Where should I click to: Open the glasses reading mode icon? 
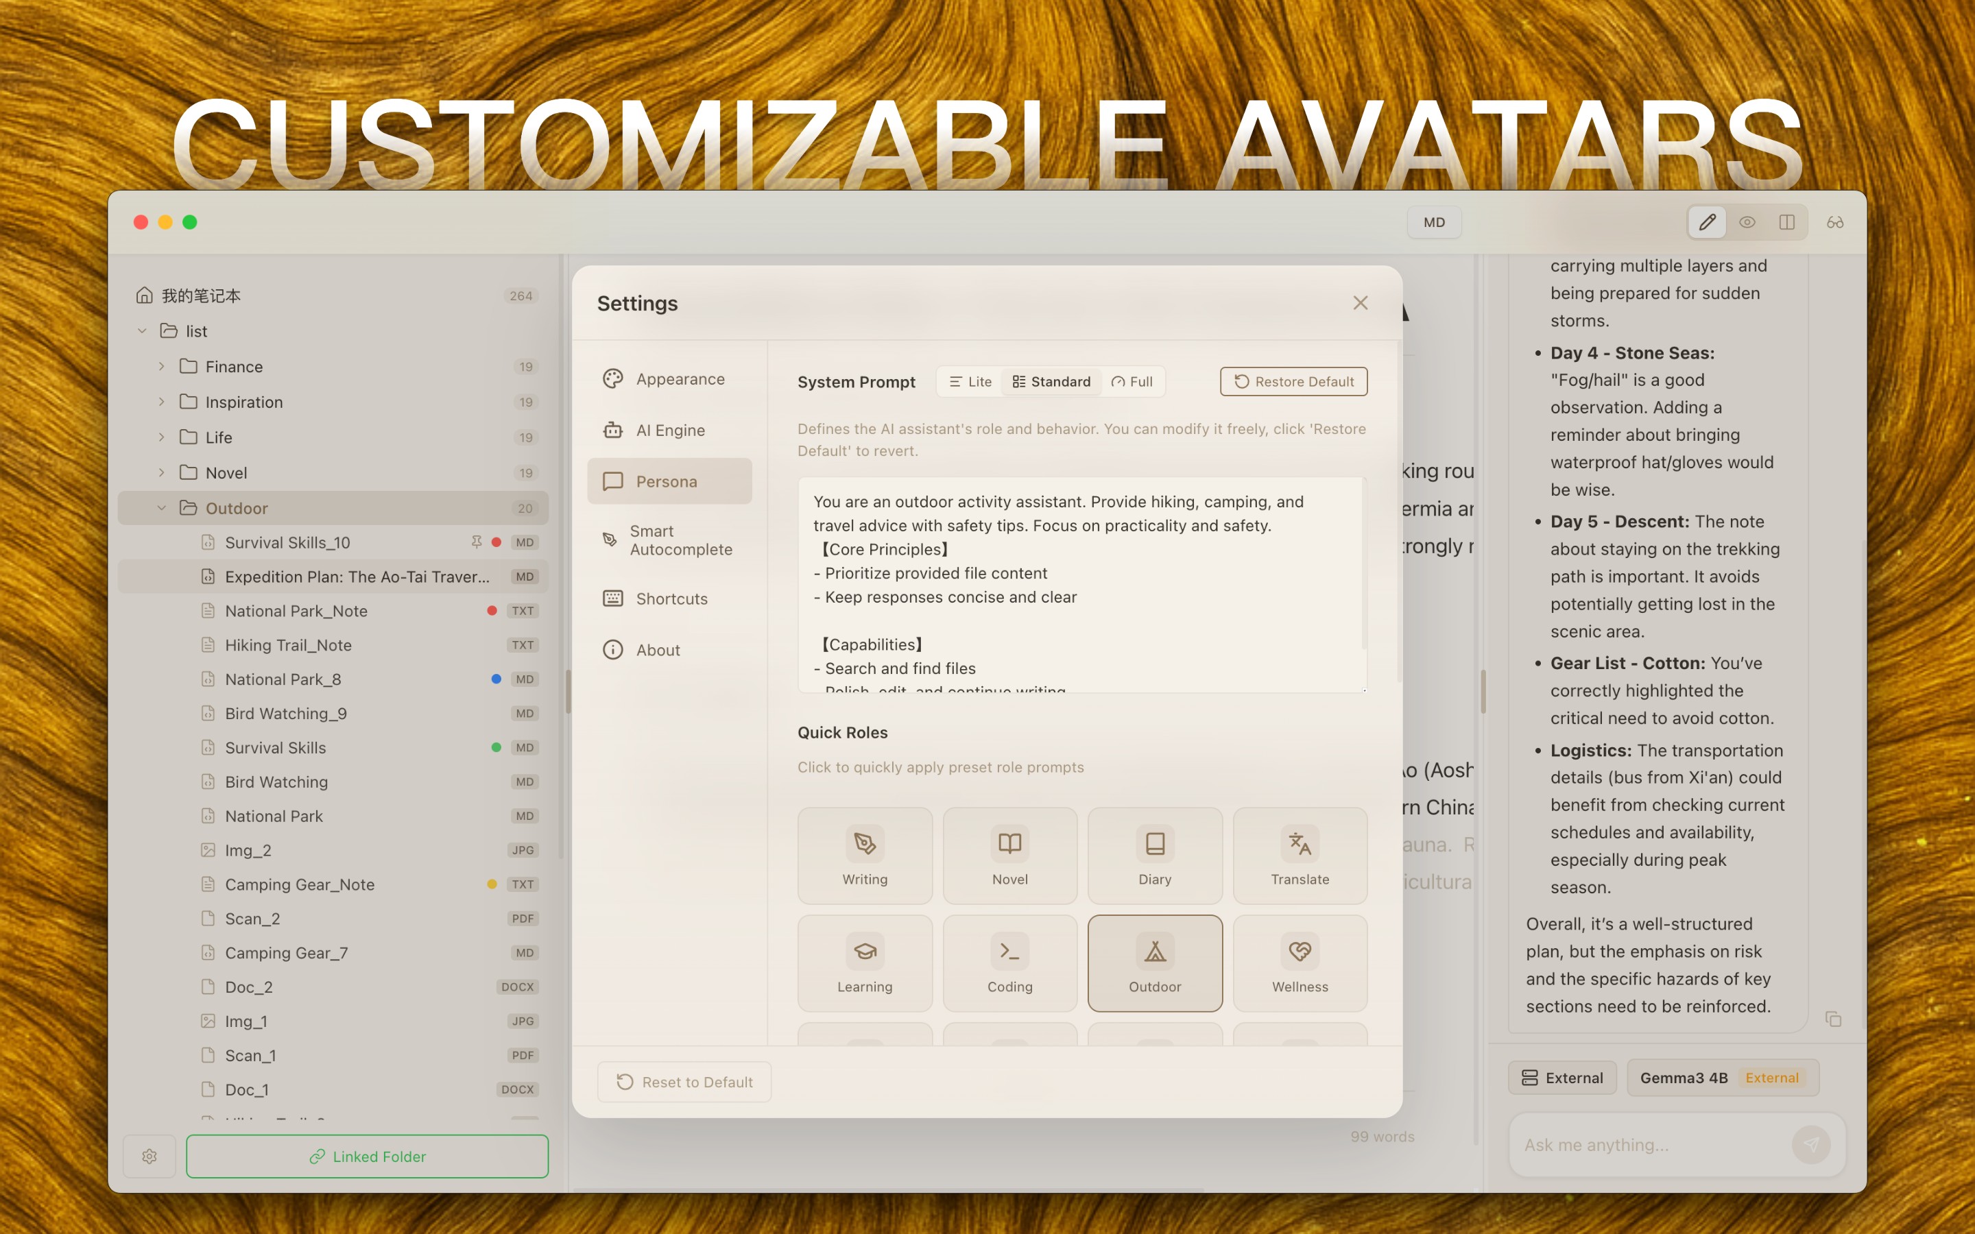(x=1834, y=222)
